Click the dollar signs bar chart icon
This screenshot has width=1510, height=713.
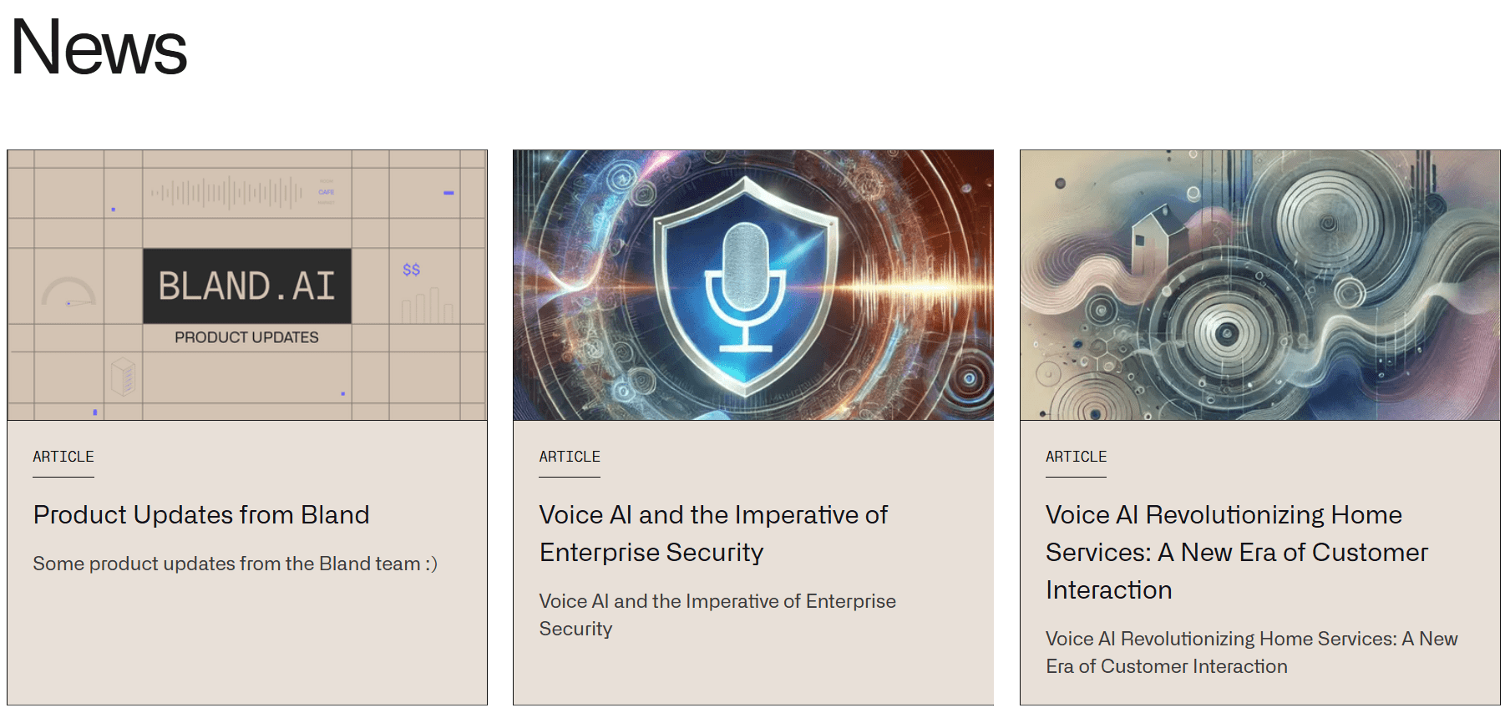pyautogui.click(x=425, y=296)
